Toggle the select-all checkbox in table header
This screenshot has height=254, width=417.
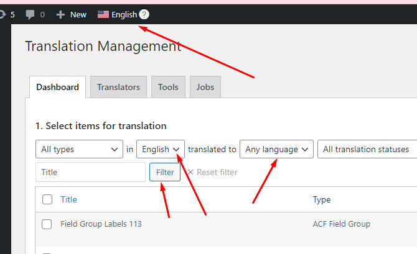(47, 199)
